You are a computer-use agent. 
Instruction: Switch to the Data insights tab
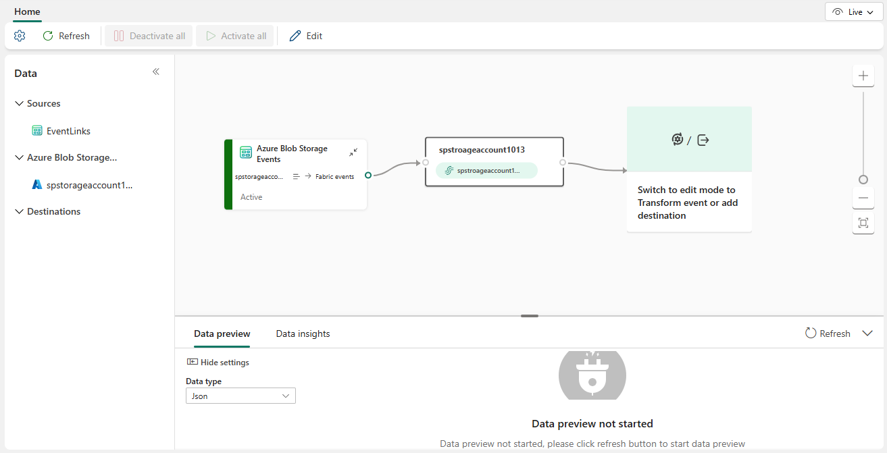click(303, 334)
